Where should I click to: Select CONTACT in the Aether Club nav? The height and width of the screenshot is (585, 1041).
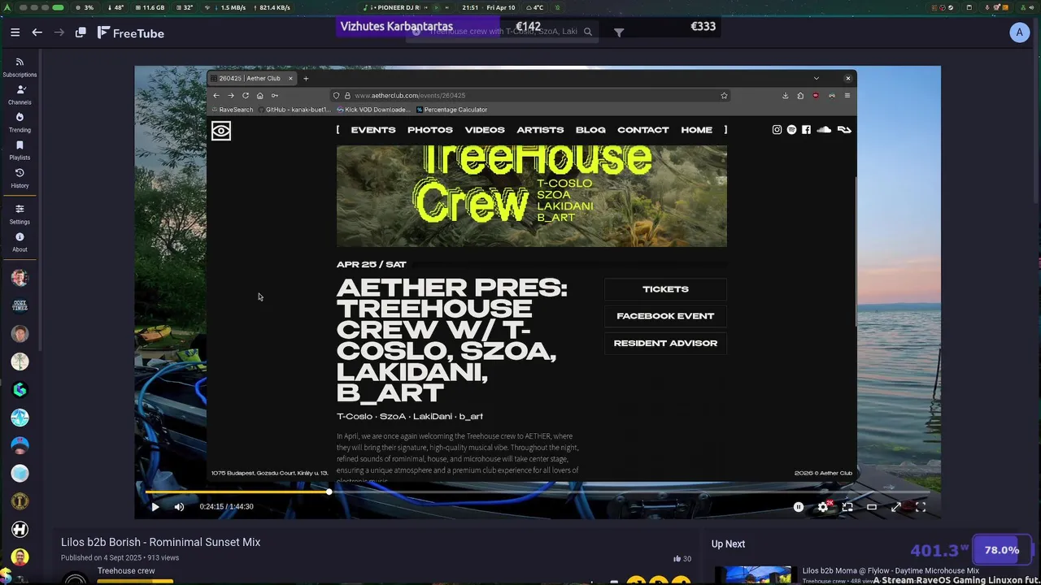point(642,130)
